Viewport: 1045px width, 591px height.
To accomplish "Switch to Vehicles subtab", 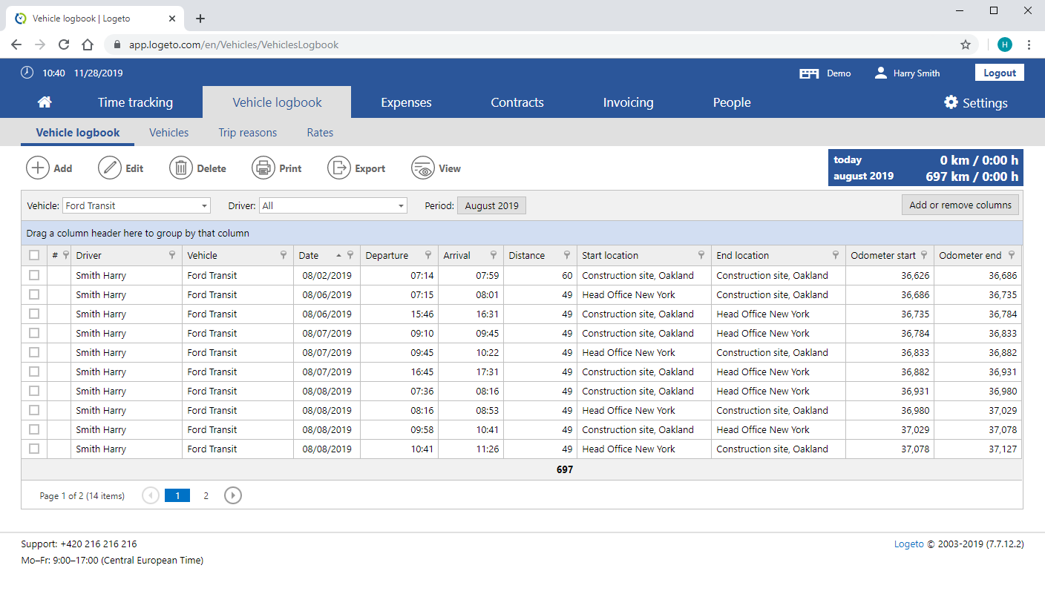I will 168,133.
